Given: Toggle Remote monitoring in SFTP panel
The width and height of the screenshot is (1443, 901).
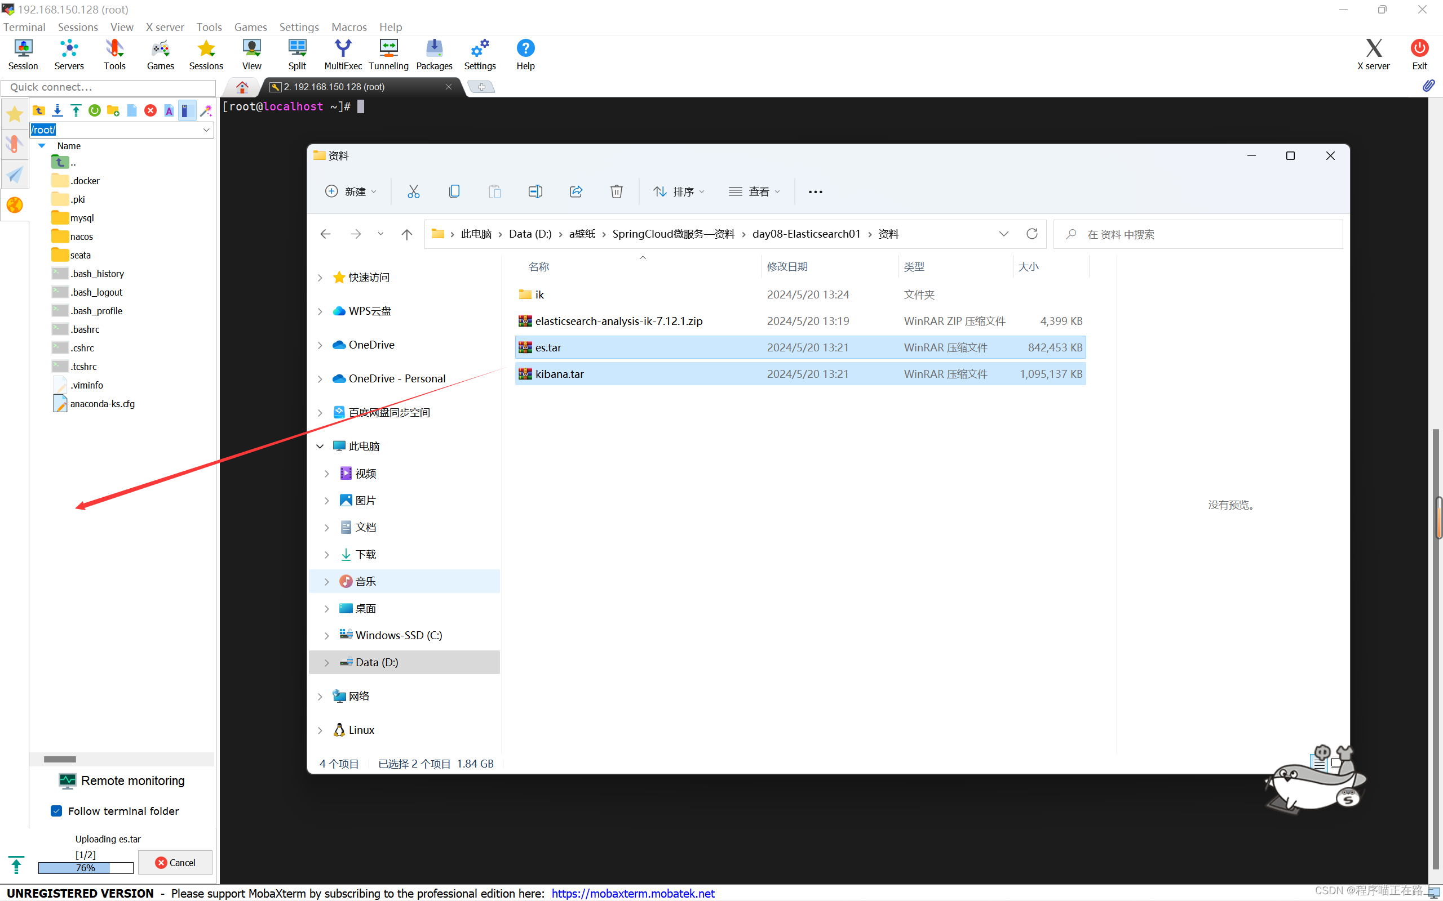Looking at the screenshot, I should (122, 780).
